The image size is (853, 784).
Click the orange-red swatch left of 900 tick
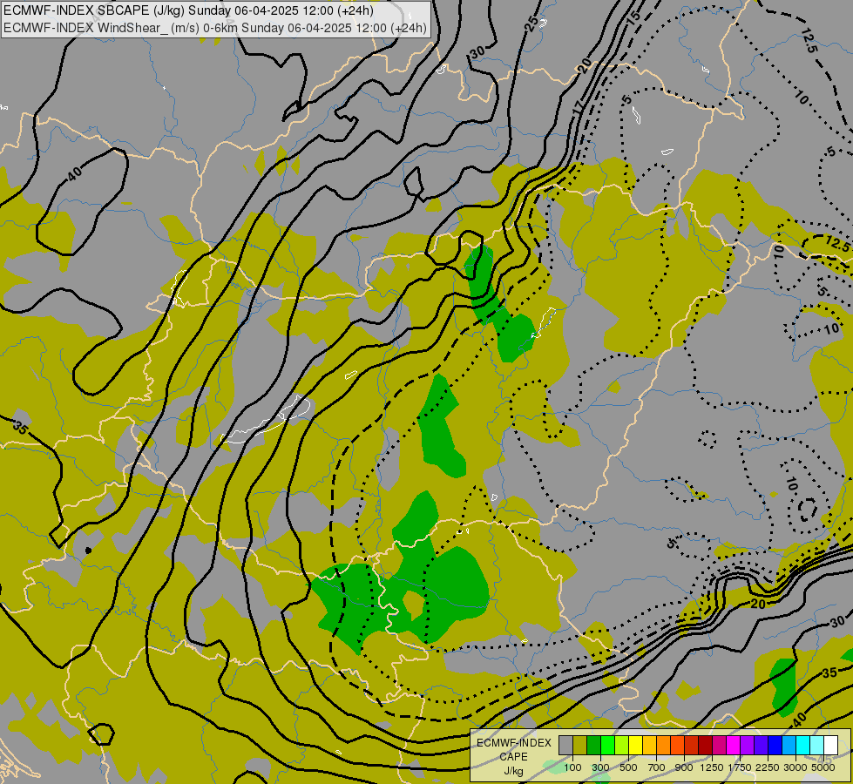click(678, 745)
